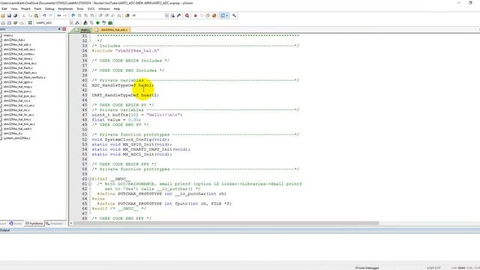Screen dimensions: 480x270
Task: Paste from clipboard icon
Action: click(x=36, y=16)
